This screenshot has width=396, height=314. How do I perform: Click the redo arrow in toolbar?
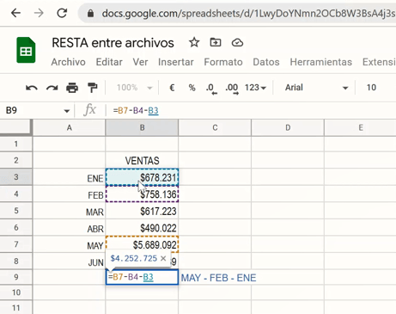52,88
